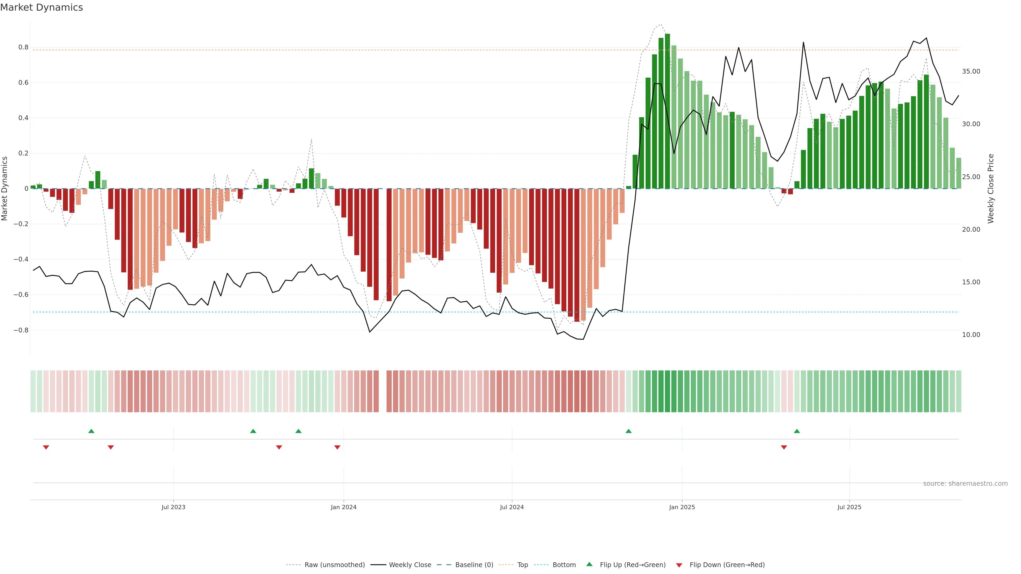Toggle the Bottom legend entry
1021x574 pixels.
tap(564, 565)
